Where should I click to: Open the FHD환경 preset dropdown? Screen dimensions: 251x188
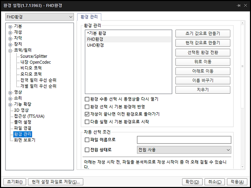coord(39,17)
